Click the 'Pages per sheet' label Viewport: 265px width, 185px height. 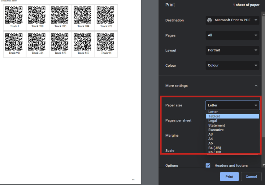coord(178,120)
